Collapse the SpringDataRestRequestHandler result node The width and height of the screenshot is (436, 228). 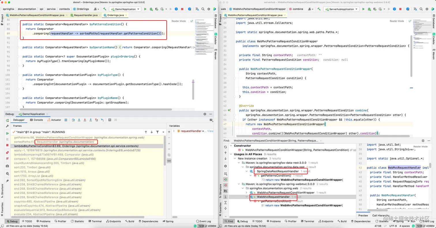(x=247, y=171)
